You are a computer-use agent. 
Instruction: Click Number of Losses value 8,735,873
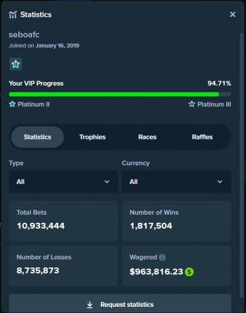[x=38, y=270]
